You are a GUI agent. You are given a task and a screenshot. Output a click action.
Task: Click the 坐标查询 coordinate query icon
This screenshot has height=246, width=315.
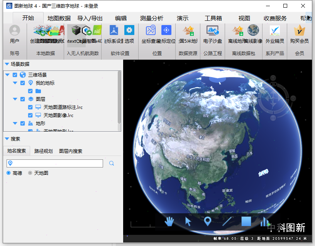point(151,30)
